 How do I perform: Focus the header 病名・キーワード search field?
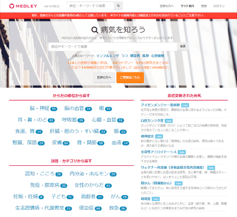(x=90, y=6)
